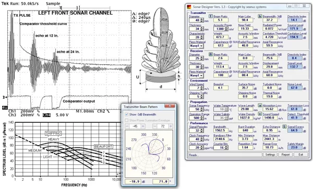The width and height of the screenshot is (313, 189).
Task: Click the Sonar Designer title bar app icon
Action: pyautogui.click(x=189, y=7)
